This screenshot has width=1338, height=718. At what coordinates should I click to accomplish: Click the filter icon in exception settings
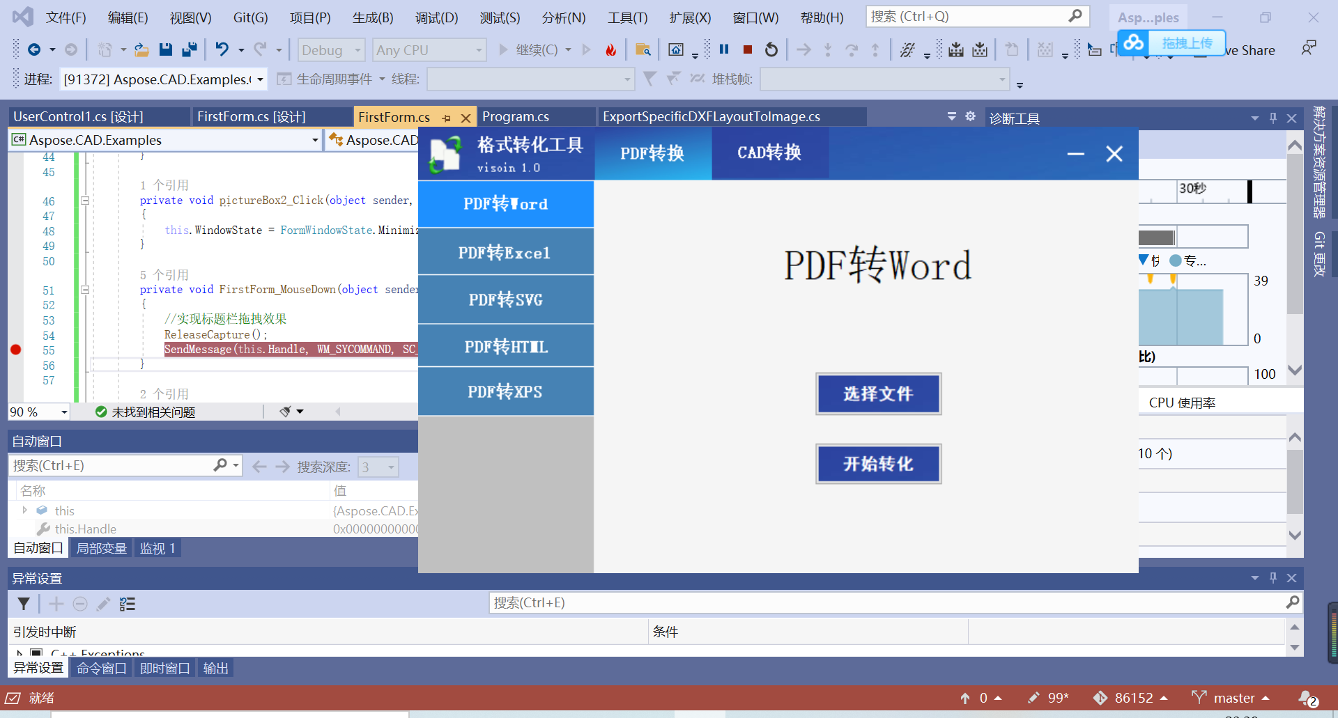[24, 604]
